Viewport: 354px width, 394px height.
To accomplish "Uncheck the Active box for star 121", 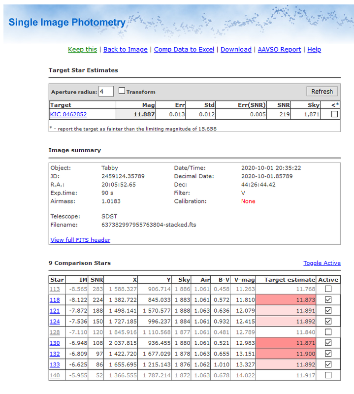I will [328, 311].
